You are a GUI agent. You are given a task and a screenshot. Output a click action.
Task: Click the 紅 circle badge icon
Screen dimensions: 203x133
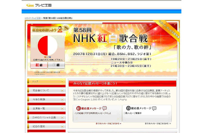[x=79, y=108]
